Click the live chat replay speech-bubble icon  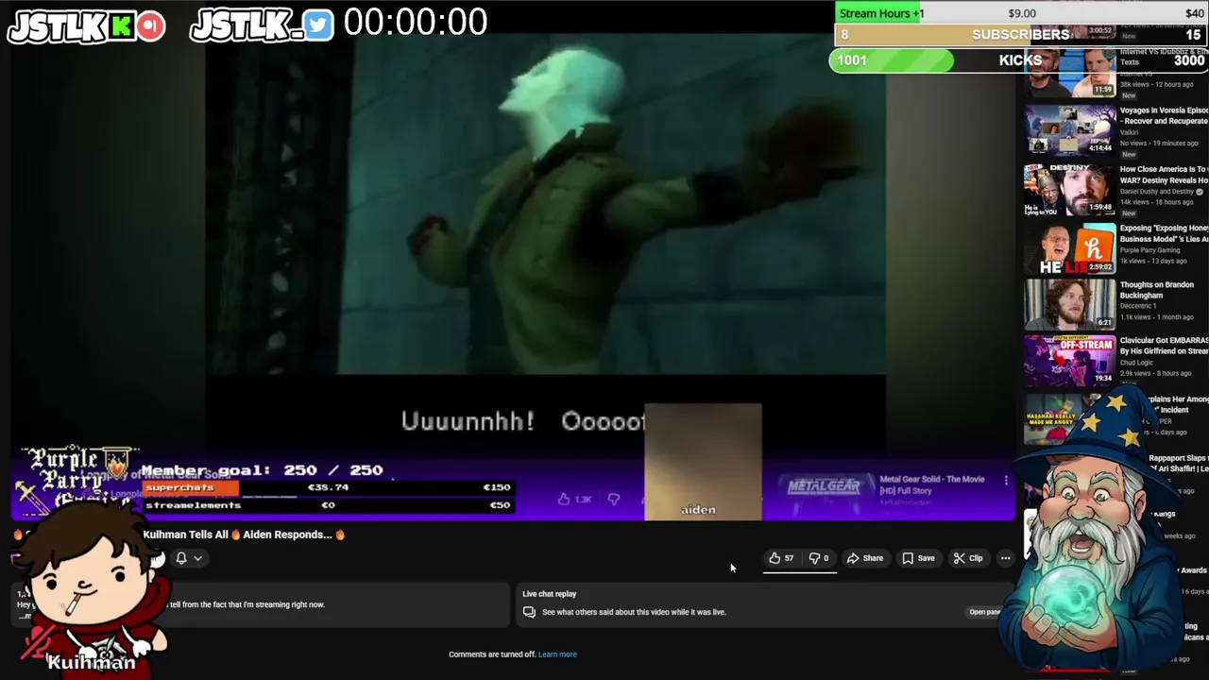(x=529, y=612)
